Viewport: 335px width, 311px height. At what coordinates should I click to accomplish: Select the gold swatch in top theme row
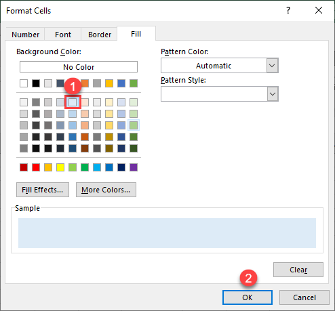(109, 83)
